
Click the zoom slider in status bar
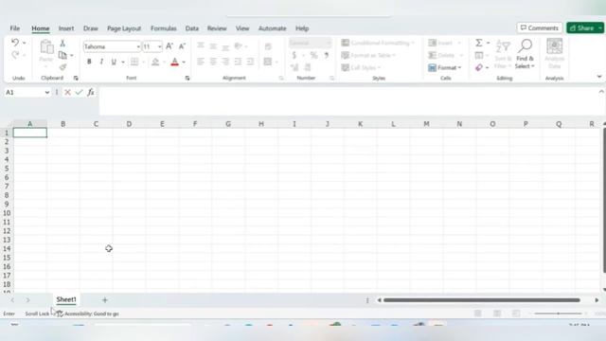pos(558,314)
